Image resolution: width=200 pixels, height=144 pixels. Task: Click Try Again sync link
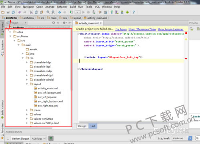click(x=121, y=29)
